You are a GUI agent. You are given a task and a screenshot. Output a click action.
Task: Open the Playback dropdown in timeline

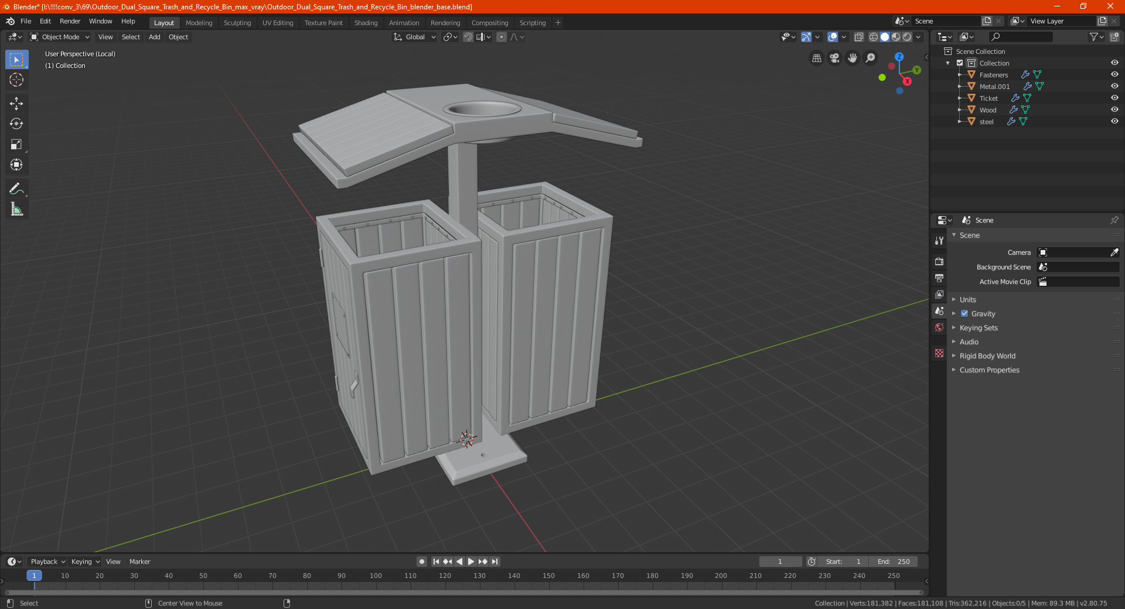pyautogui.click(x=47, y=562)
